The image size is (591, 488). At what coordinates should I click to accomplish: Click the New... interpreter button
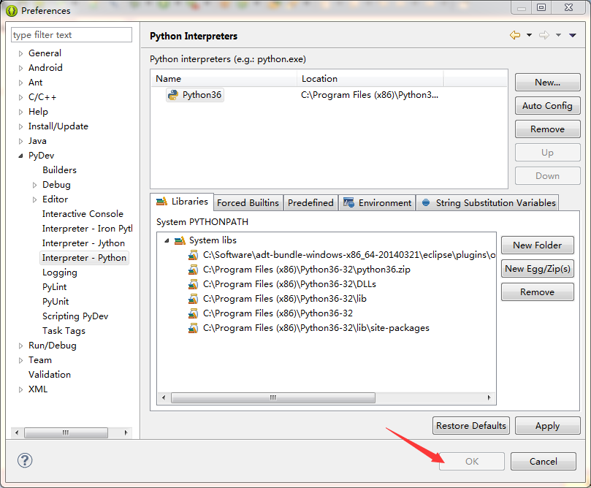coord(548,83)
